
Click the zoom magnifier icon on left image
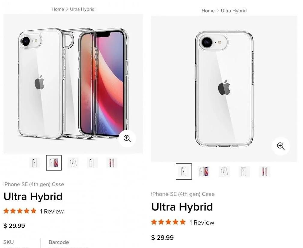(x=127, y=138)
